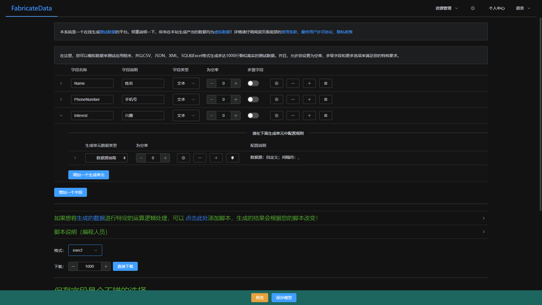Toggle multi-level switch on PhoneNumber row
This screenshot has height=305, width=542.
click(253, 99)
